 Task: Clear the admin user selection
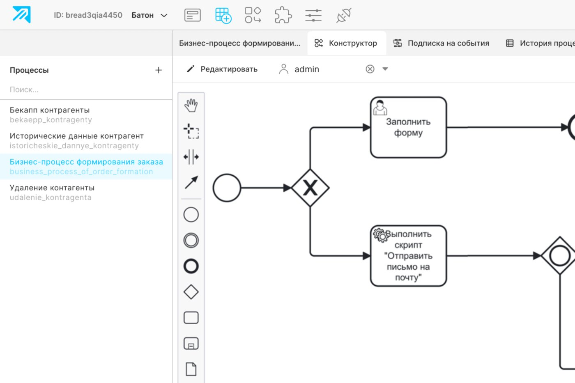point(370,69)
